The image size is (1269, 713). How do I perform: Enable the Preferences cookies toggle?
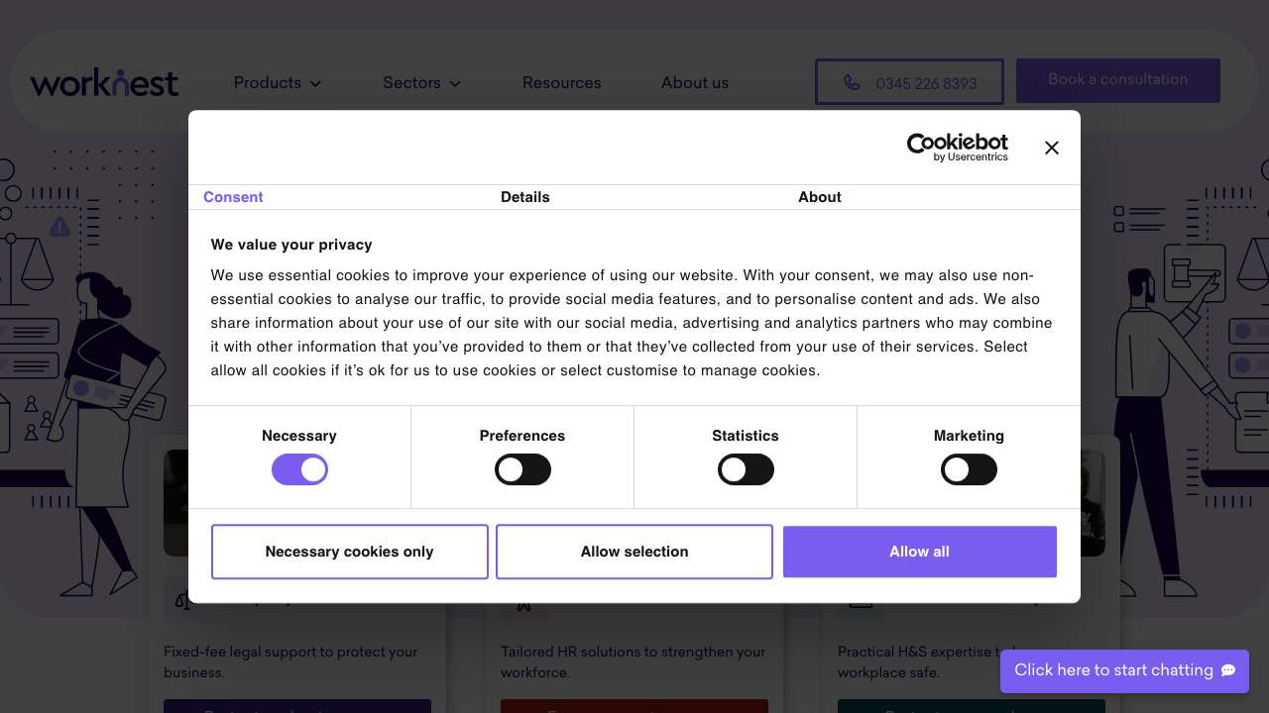pyautogui.click(x=522, y=469)
